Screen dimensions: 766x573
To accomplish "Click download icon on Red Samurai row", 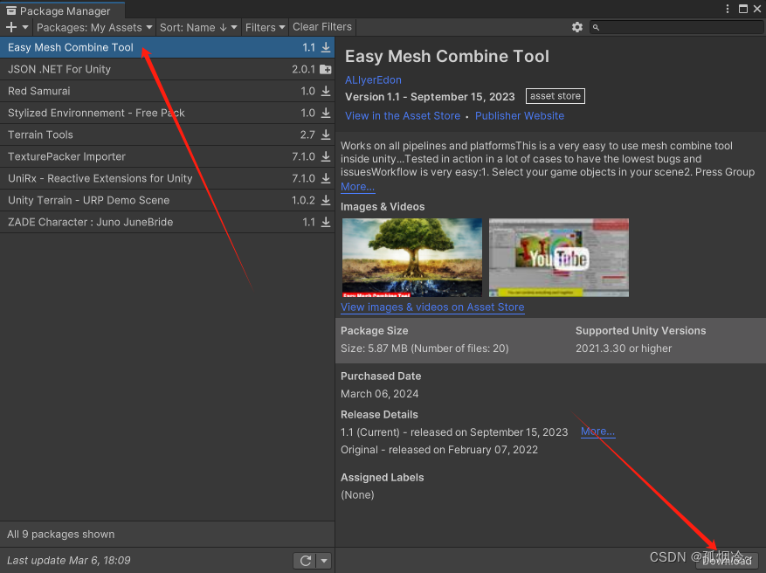I will 326,91.
